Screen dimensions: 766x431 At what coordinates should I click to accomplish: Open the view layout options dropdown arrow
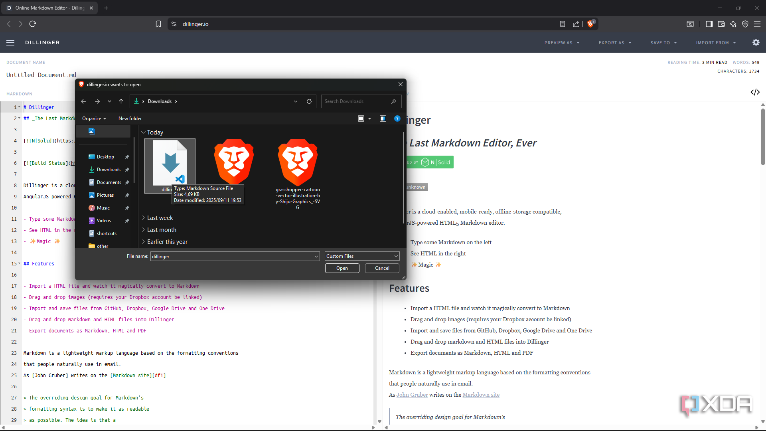coord(370,119)
